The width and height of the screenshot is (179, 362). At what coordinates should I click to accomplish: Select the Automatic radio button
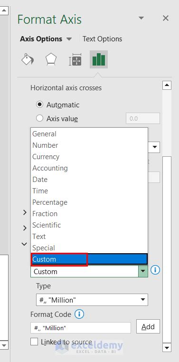40,105
